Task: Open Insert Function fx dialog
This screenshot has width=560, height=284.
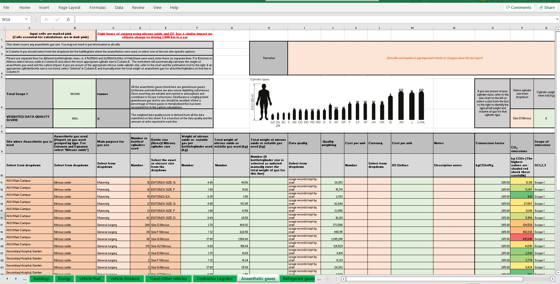Action: [68, 19]
